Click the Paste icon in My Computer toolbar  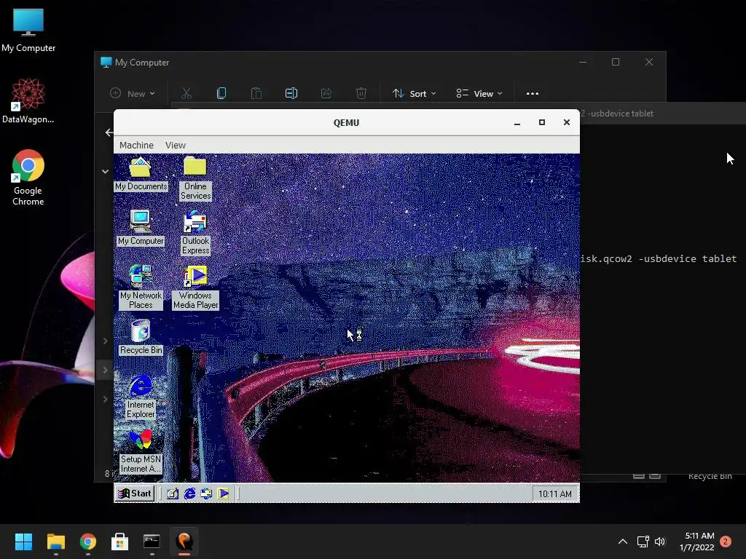[x=256, y=94]
